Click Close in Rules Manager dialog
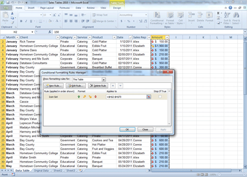This screenshot has width=247, height=177. (x=145, y=129)
